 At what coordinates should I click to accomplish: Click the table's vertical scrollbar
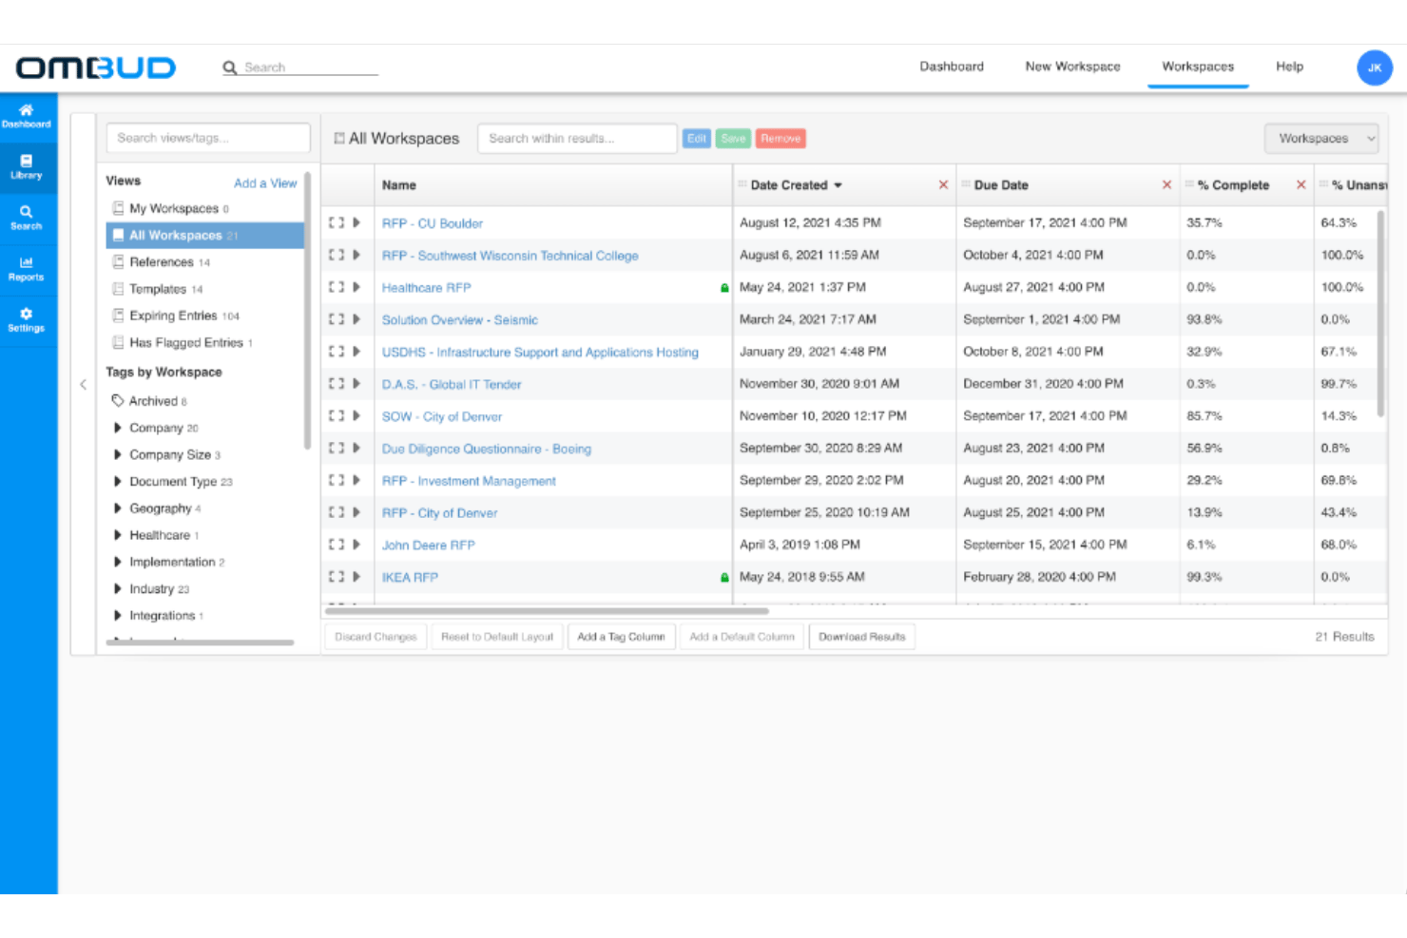pyautogui.click(x=1380, y=314)
